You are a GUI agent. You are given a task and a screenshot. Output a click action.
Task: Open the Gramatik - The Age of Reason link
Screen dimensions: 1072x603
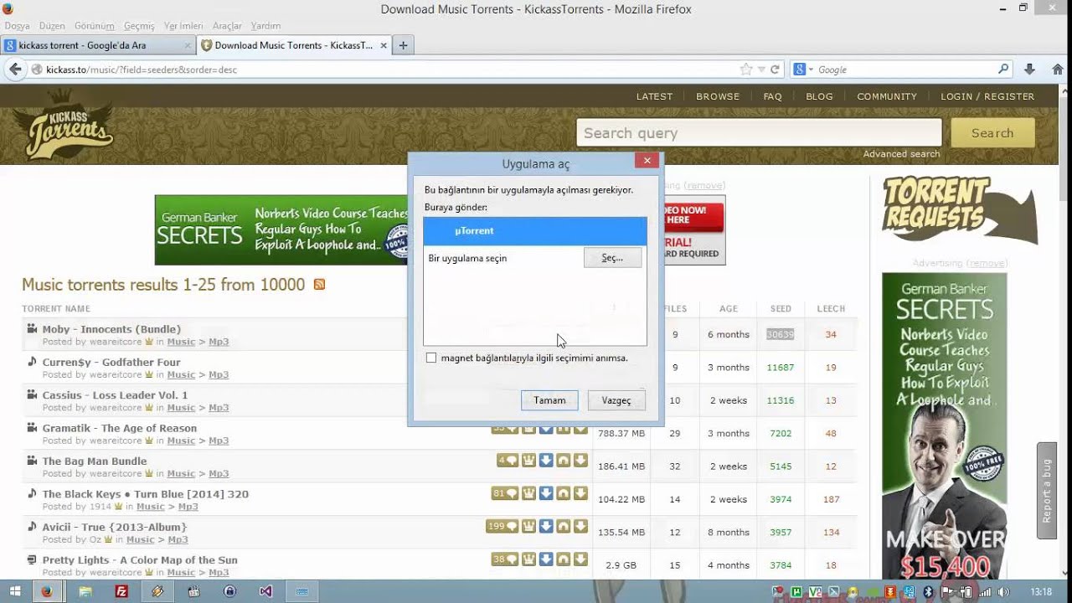(120, 428)
